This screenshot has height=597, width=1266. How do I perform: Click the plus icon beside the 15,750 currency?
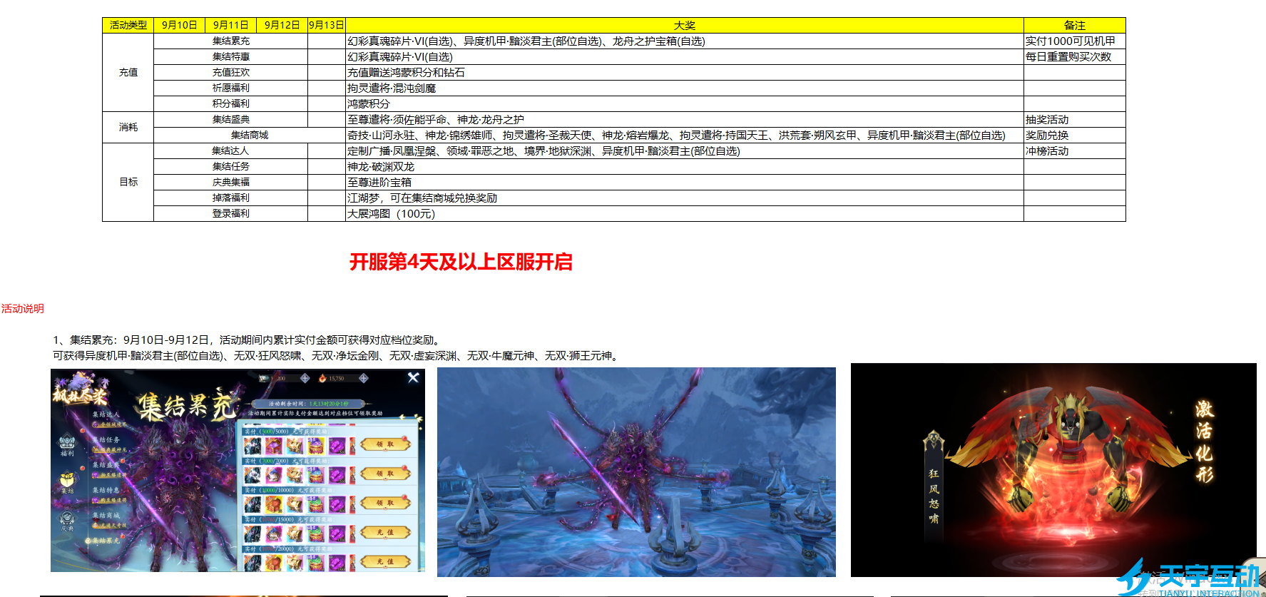(363, 378)
